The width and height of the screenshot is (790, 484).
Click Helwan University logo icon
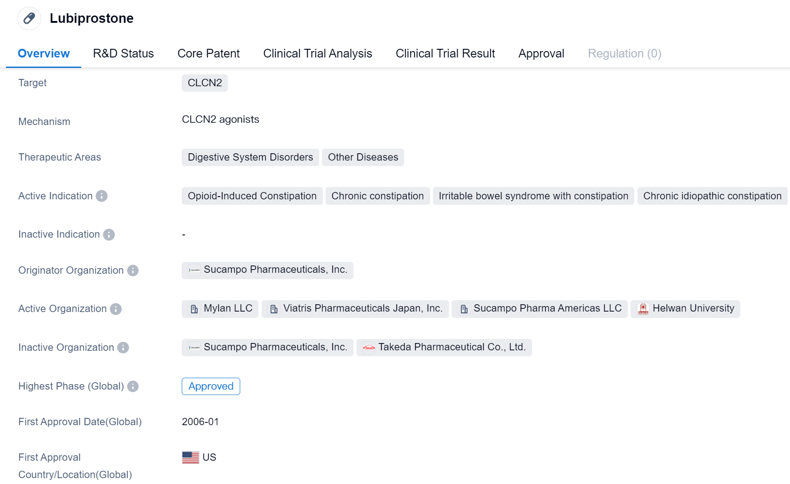pos(643,309)
